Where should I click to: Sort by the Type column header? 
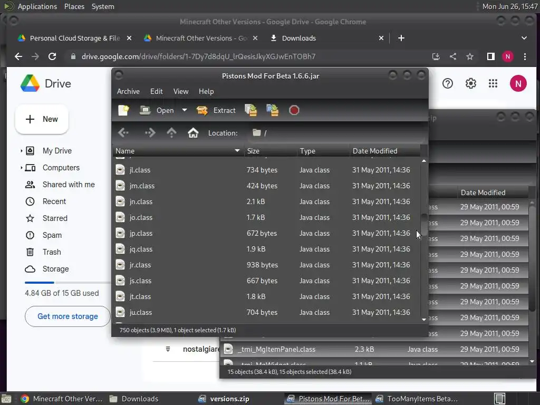[x=323, y=151]
